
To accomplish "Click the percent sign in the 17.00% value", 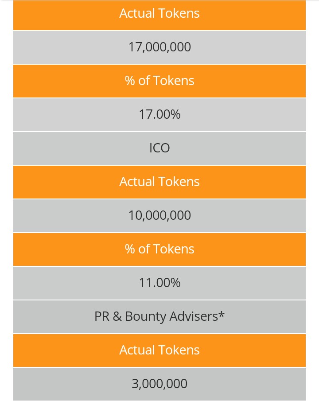I will tap(175, 114).
